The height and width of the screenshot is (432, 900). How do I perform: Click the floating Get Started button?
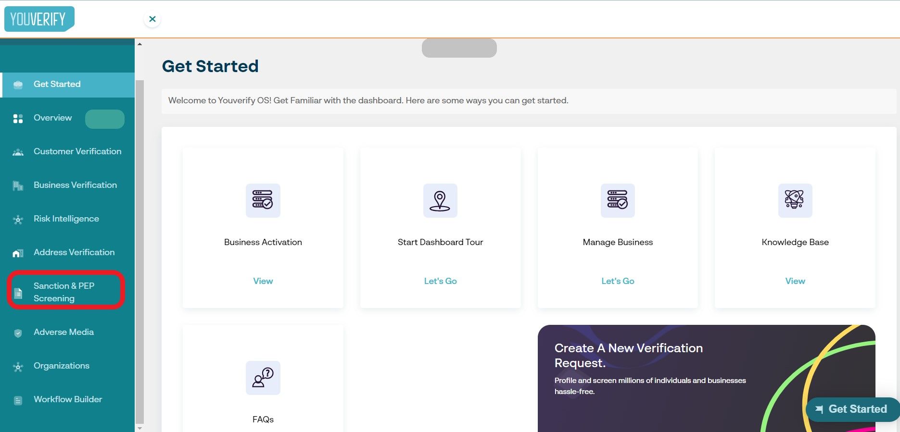tap(852, 409)
